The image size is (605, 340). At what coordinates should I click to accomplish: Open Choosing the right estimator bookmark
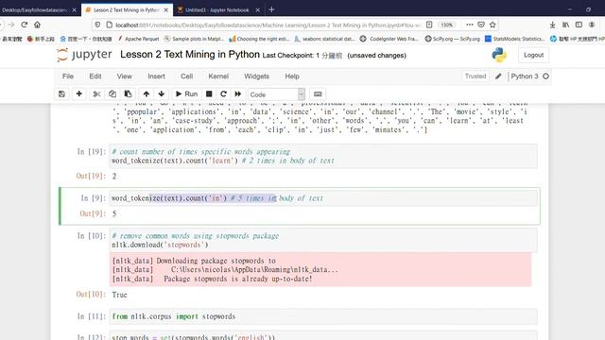[259, 39]
